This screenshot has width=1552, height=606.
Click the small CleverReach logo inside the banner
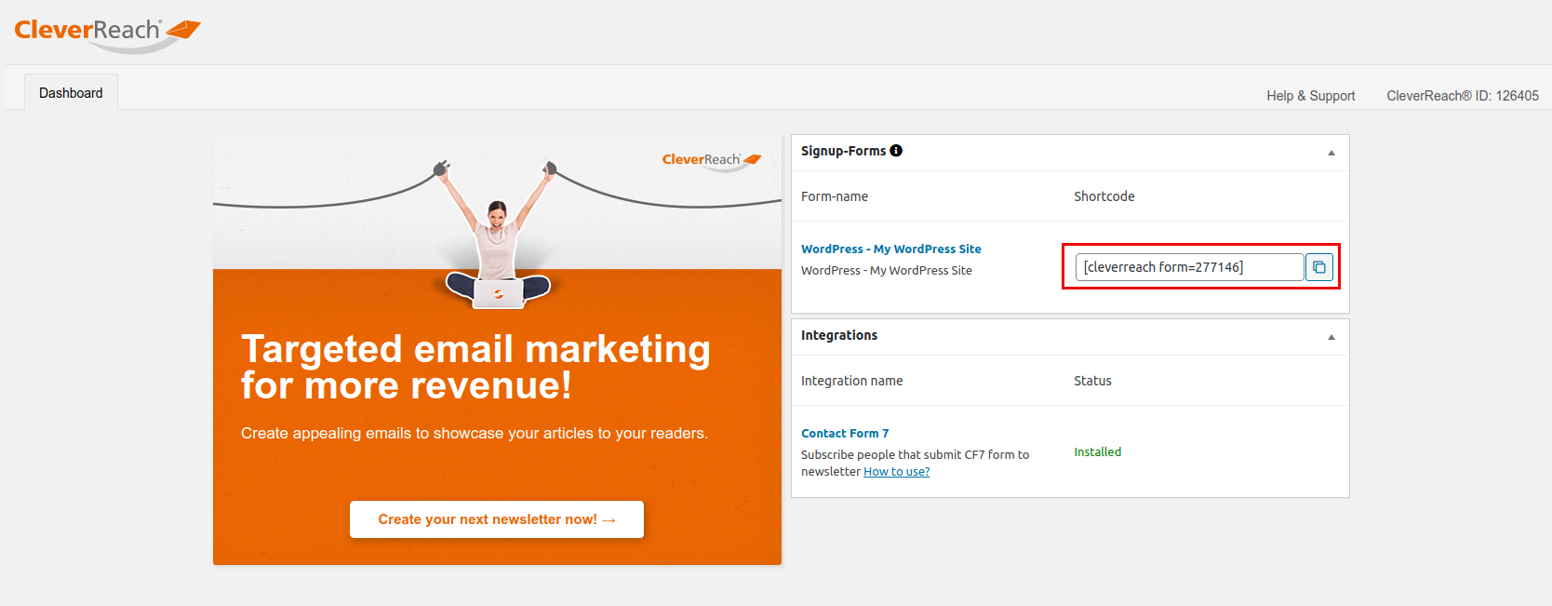[x=711, y=160]
